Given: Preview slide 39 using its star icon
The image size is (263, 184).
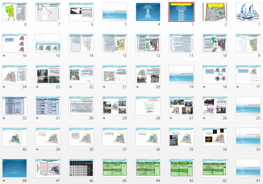Looking at the screenshot, I should (37, 149).
